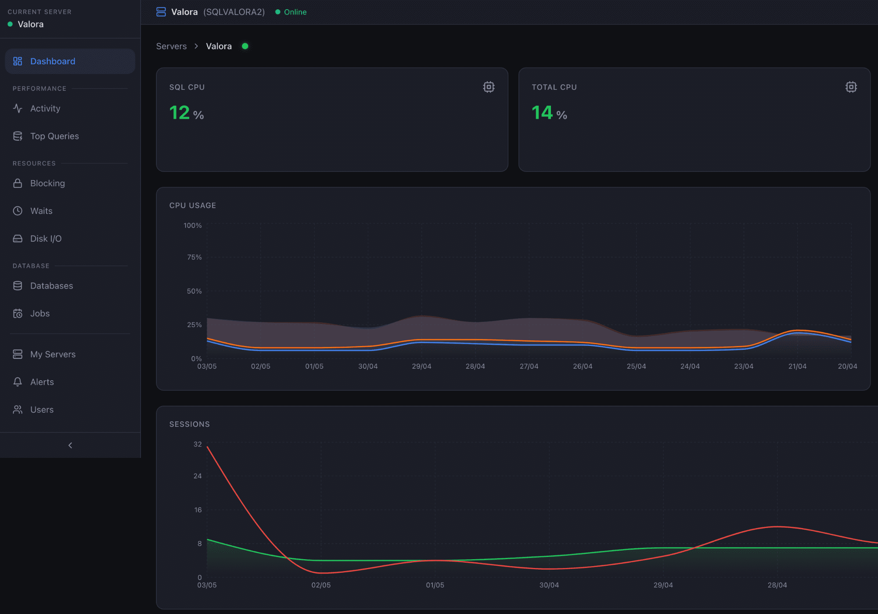Click the SQL CPU chip icon
Image resolution: width=878 pixels, height=614 pixels.
[x=489, y=87]
